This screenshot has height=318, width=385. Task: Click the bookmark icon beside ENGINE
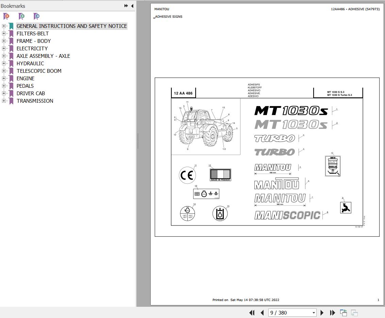coord(11,78)
